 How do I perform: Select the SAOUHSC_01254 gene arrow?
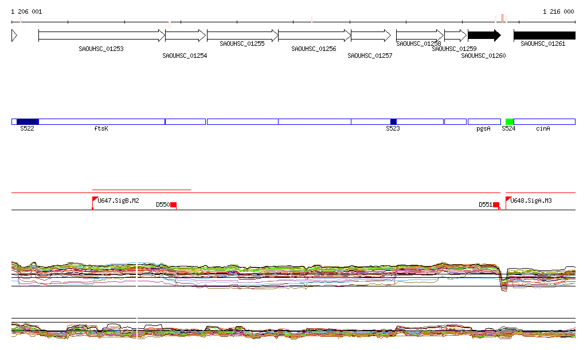pos(185,36)
